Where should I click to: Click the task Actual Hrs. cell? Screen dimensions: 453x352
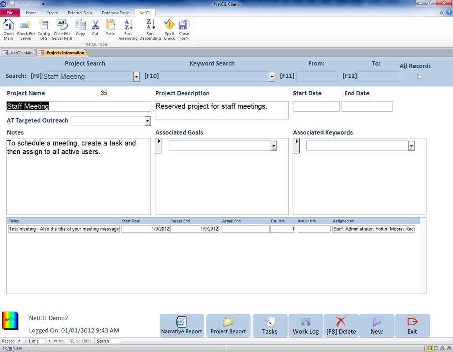[x=313, y=229]
